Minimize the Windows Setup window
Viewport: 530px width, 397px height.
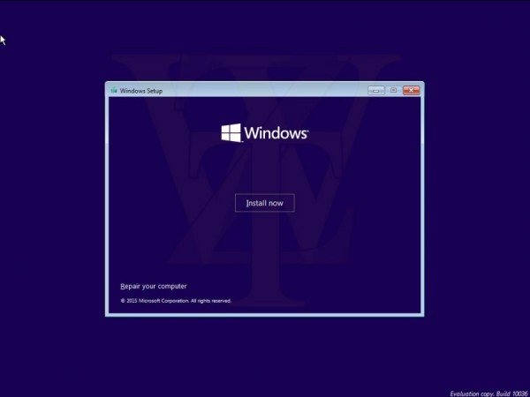point(377,90)
